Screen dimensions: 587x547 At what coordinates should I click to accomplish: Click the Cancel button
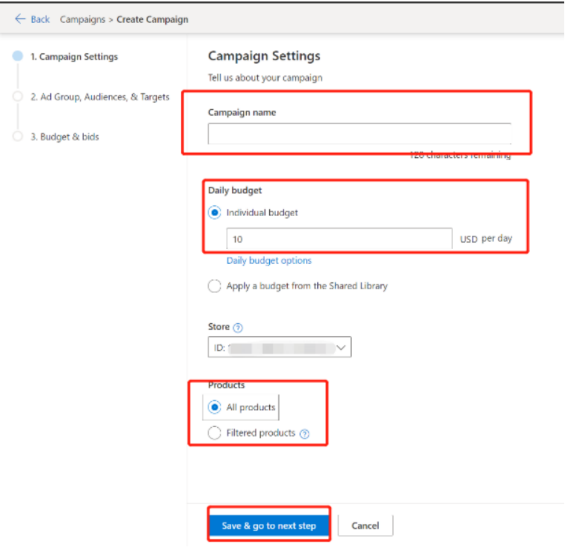365,526
